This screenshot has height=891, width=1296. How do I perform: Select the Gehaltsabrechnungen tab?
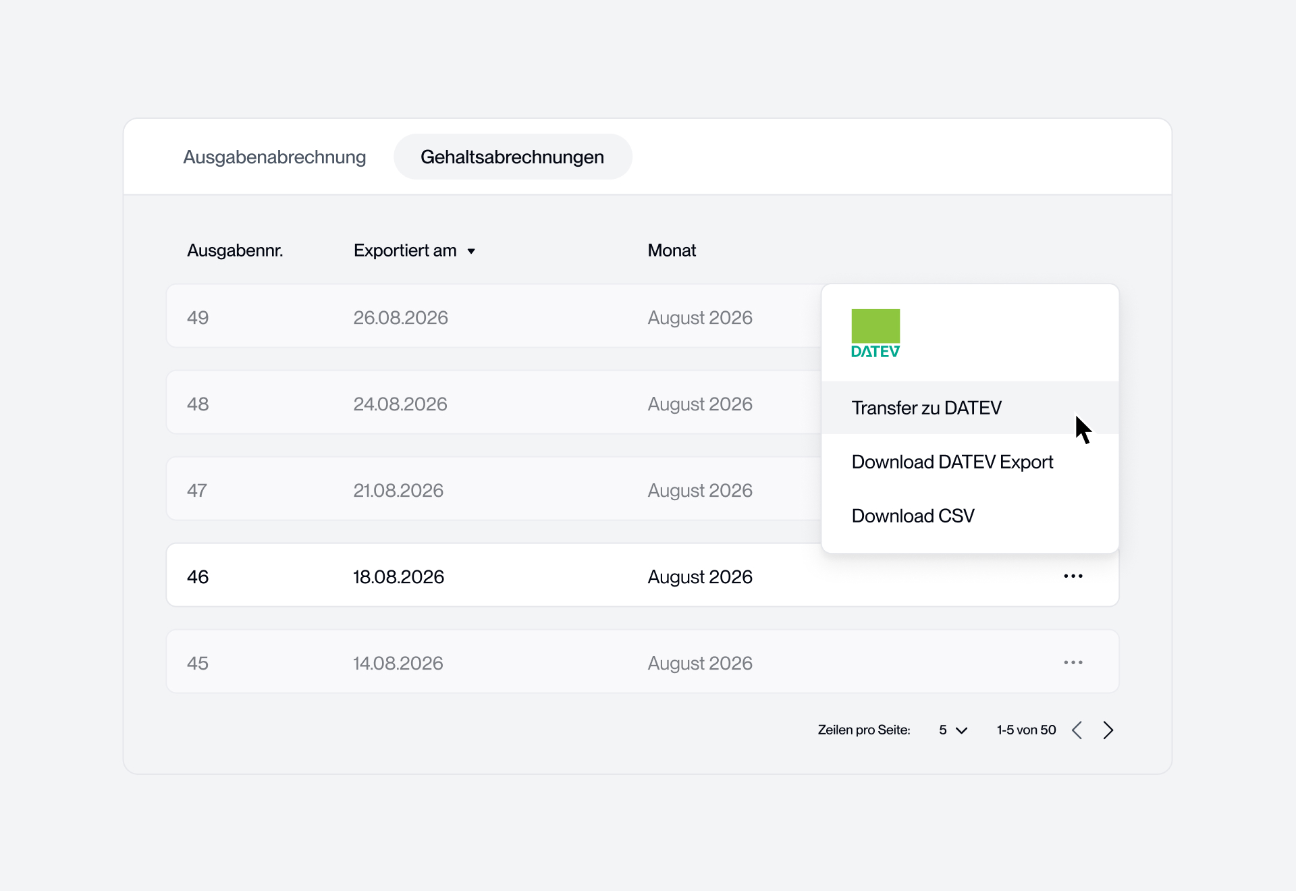[x=512, y=157]
